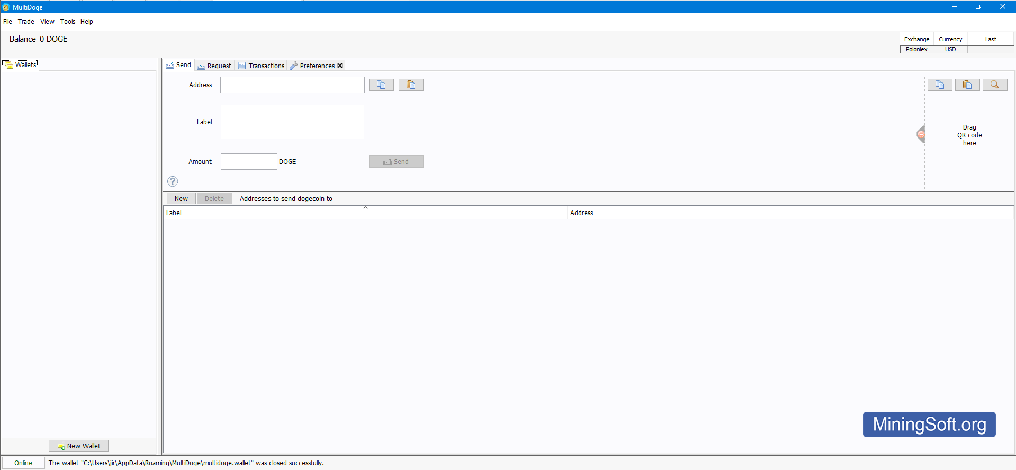
Task: Click the Exchange column header in ticker
Action: click(916, 39)
